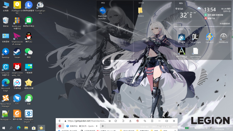Open the game manager icon in games panel

(x=181, y=38)
